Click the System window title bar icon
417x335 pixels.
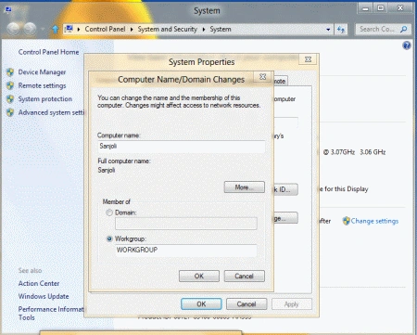[8, 9]
